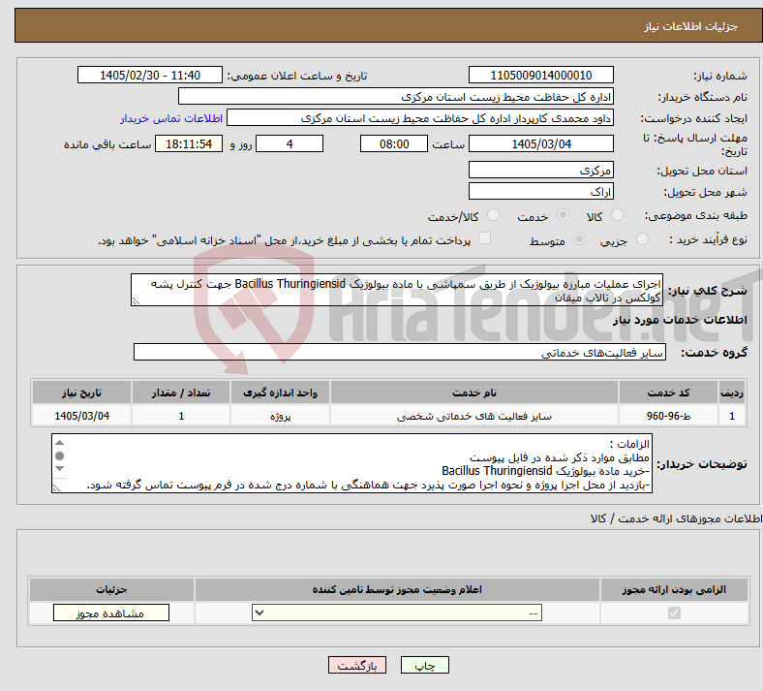Screen dimensions: 763x691
Task: Click the need date cell 1405/03/04 in table
Action: click(x=81, y=416)
